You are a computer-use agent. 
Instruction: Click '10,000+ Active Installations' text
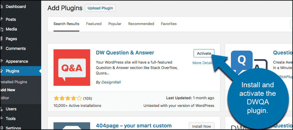coord(77,105)
